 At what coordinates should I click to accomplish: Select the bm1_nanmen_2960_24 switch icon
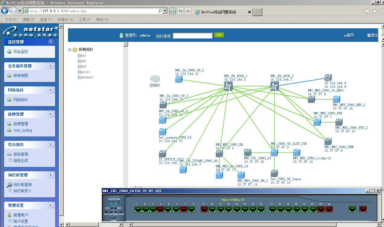163,132
